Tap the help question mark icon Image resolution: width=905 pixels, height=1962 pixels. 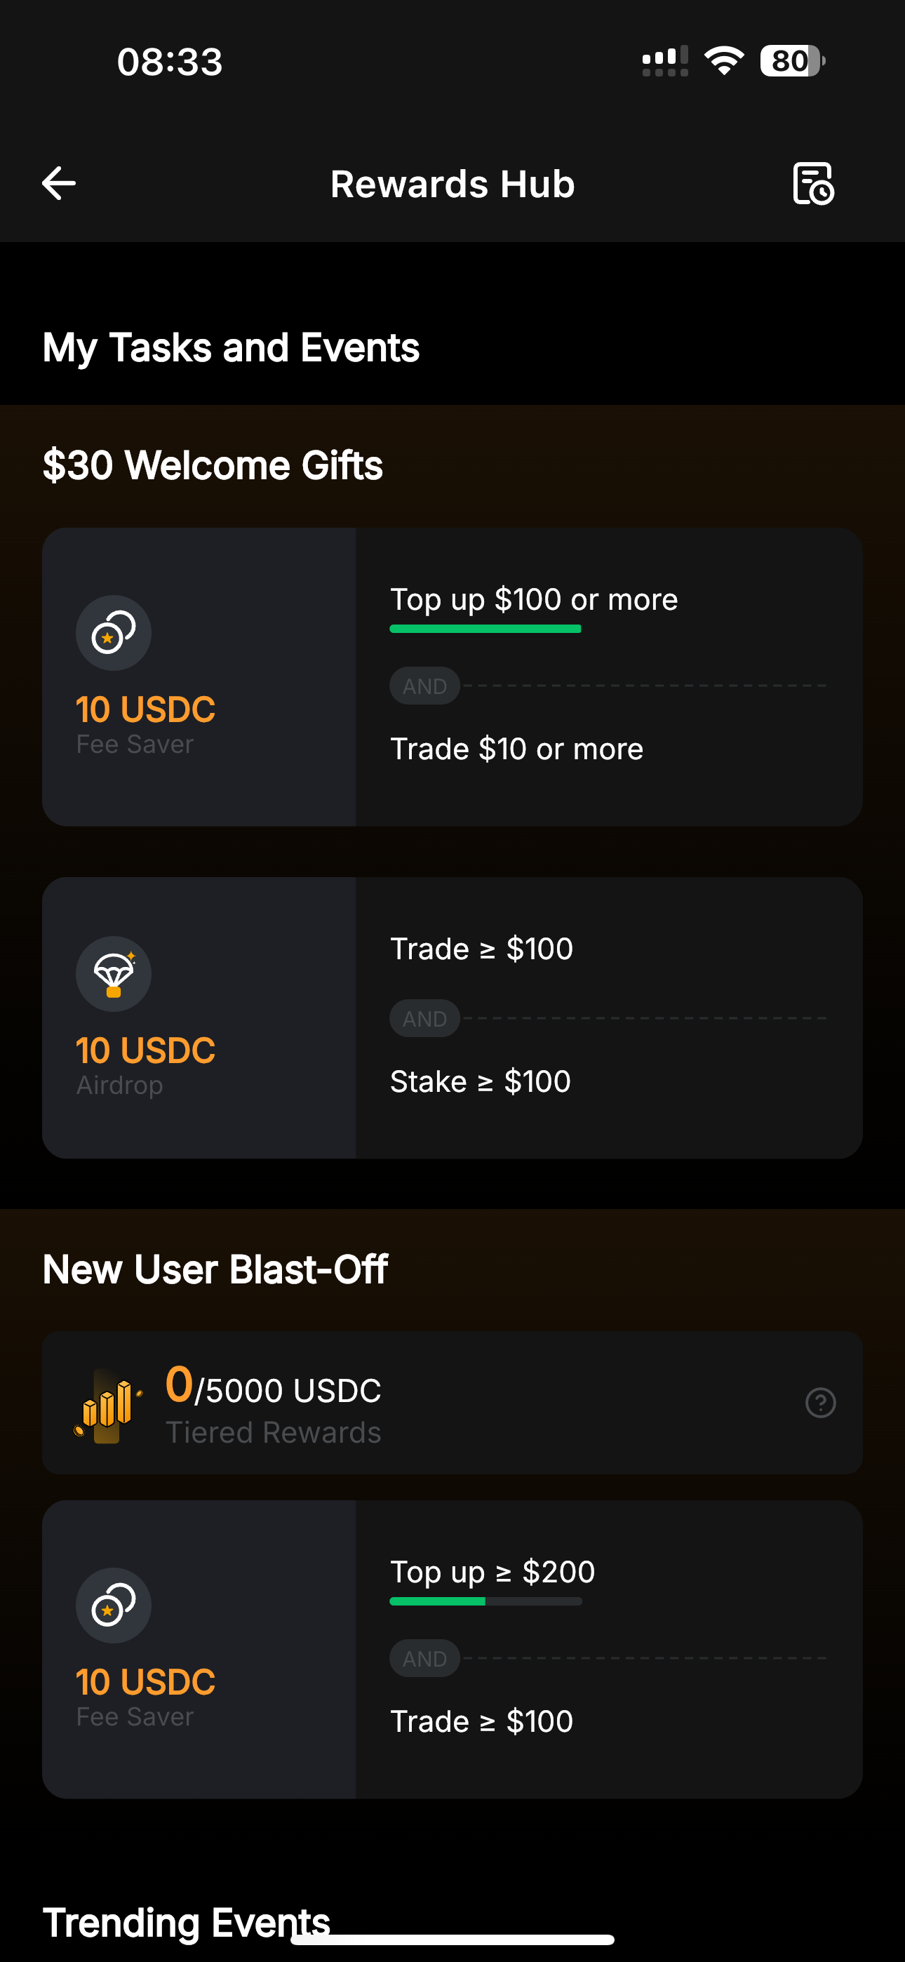[820, 1402]
